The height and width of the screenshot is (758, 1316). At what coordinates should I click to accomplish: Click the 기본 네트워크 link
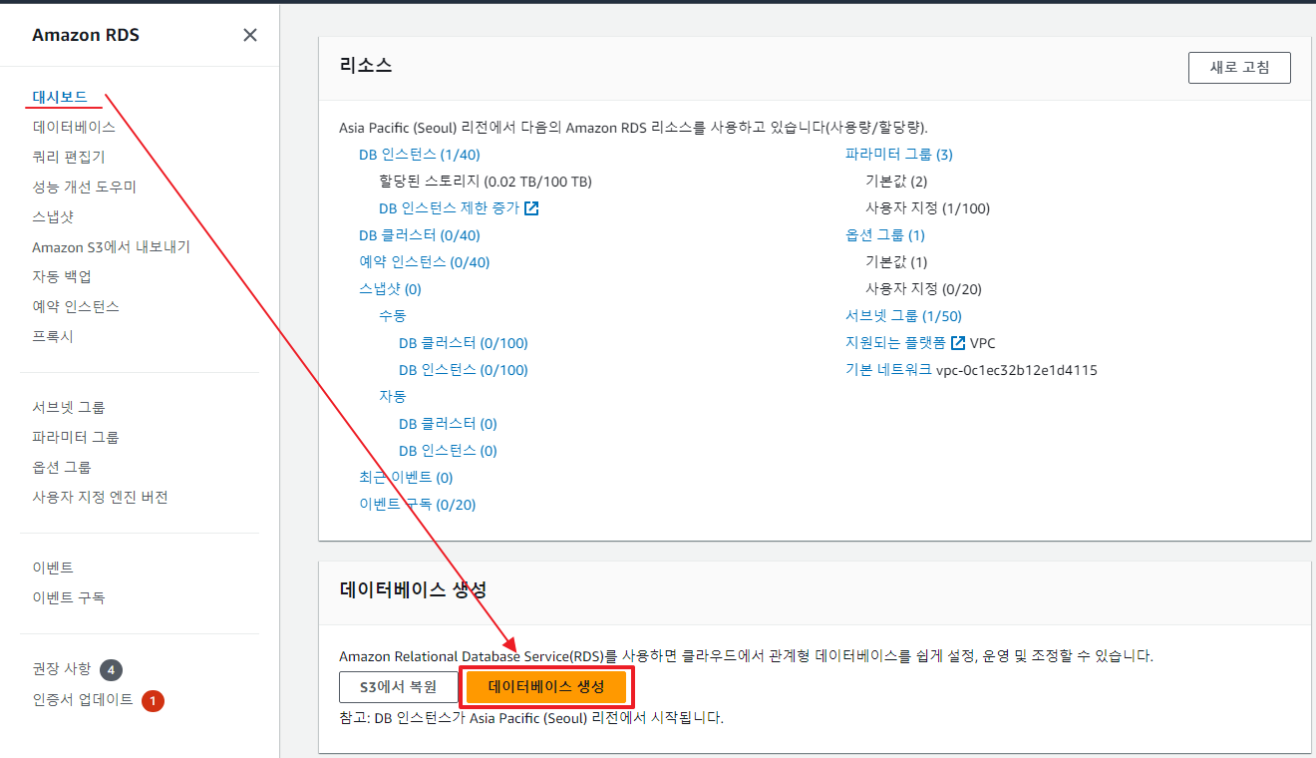888,370
